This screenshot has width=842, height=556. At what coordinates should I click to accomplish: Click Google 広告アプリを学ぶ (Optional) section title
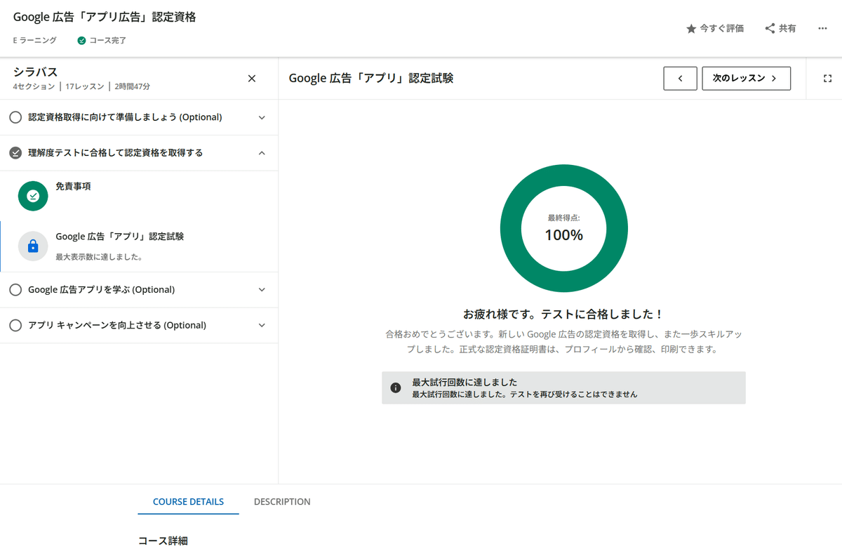pos(101,289)
